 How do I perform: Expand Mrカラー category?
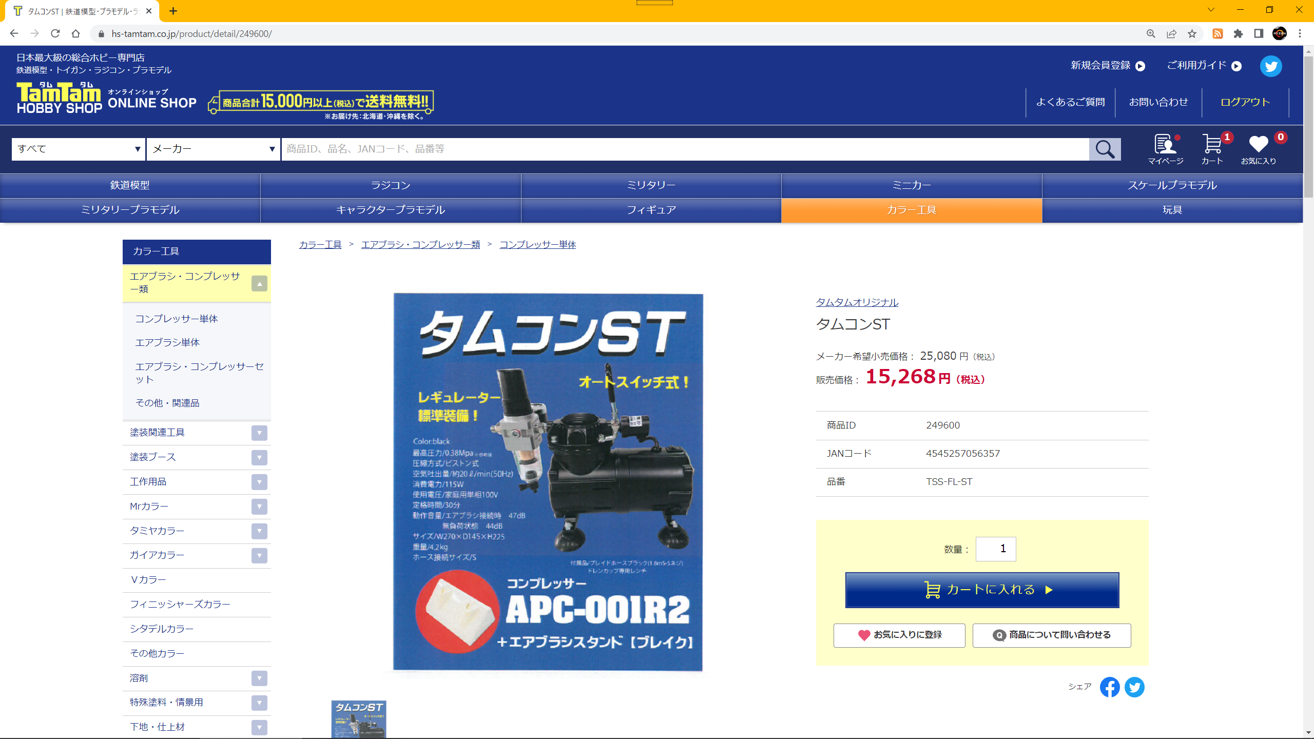pyautogui.click(x=259, y=507)
